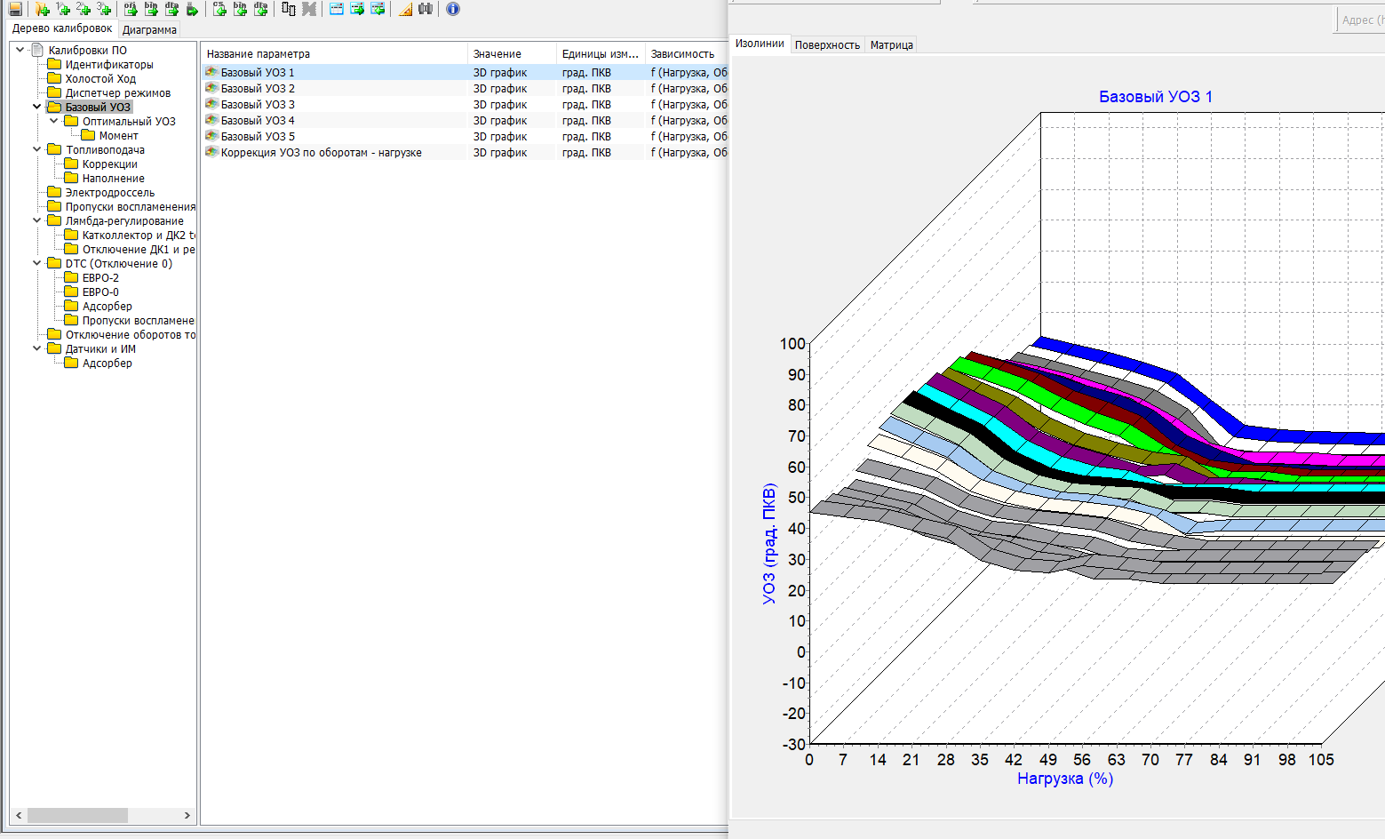This screenshot has width=1385, height=839.
Task: Click the first table view toolbar icon
Action: coord(337,9)
